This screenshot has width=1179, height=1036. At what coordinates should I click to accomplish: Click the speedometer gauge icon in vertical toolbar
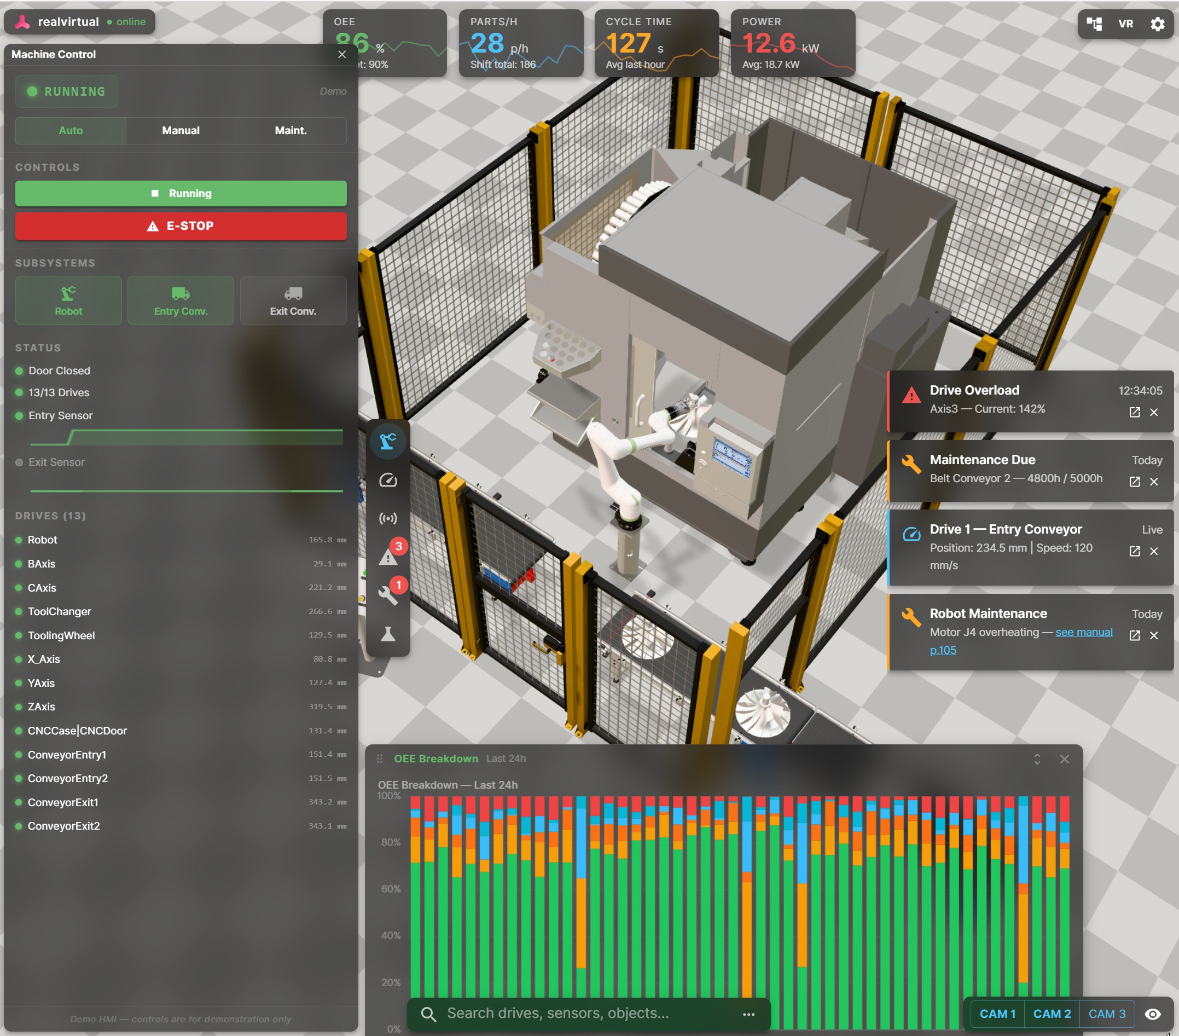pyautogui.click(x=387, y=480)
